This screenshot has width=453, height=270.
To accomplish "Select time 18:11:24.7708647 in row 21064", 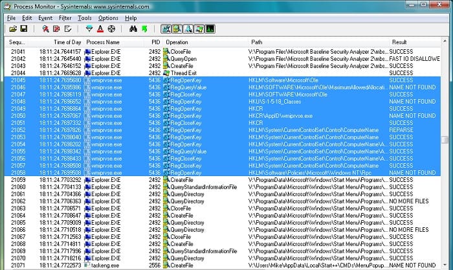I will 60,216.
